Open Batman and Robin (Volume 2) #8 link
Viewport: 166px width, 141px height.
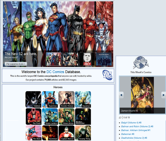[x=137, y=126]
